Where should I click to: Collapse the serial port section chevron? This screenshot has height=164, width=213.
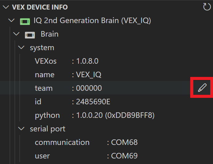22,129
